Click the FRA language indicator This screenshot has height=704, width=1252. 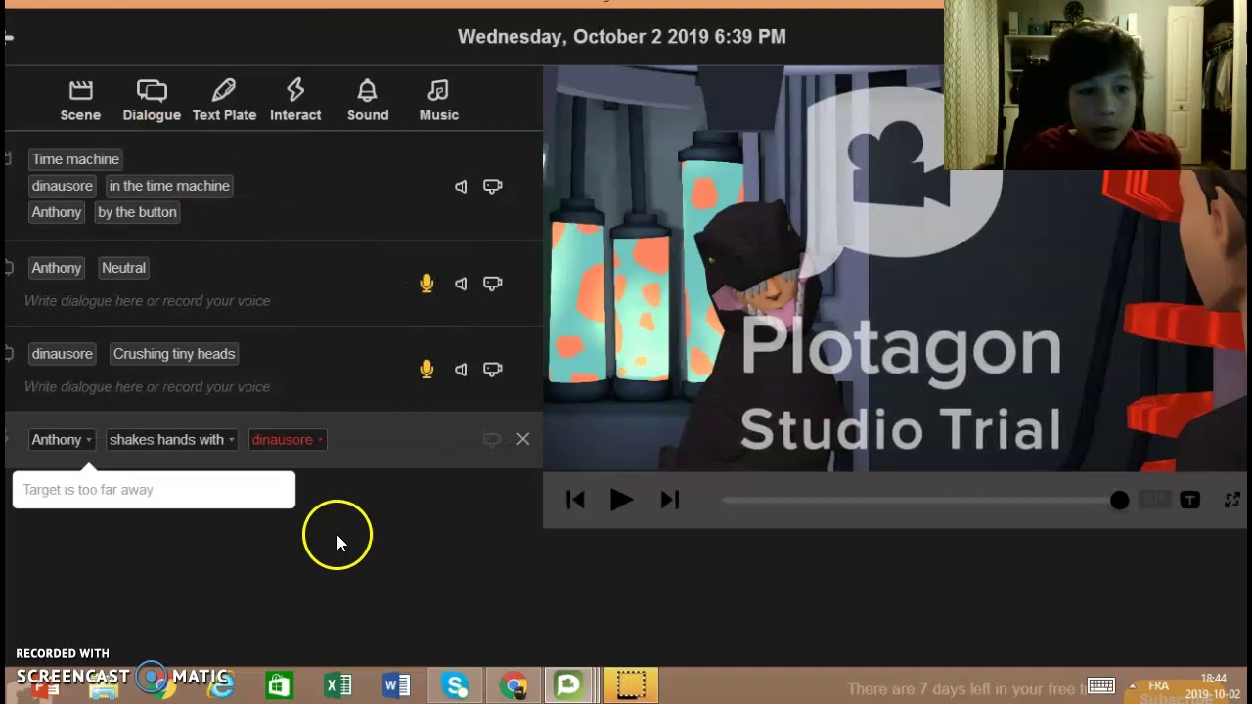1159,686
